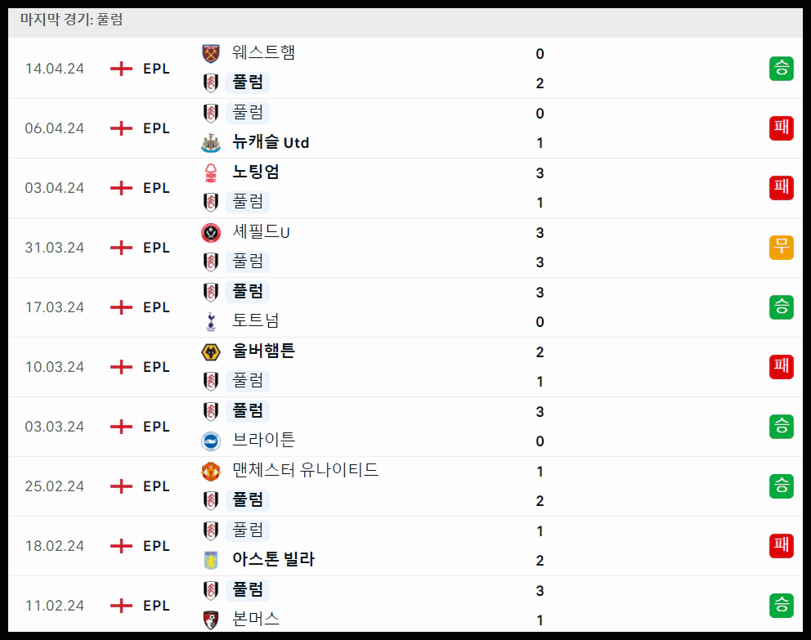Viewport: 811px width, 640px height.
Task: Open EPL league label for 25.02.24 match
Action: 156,486
